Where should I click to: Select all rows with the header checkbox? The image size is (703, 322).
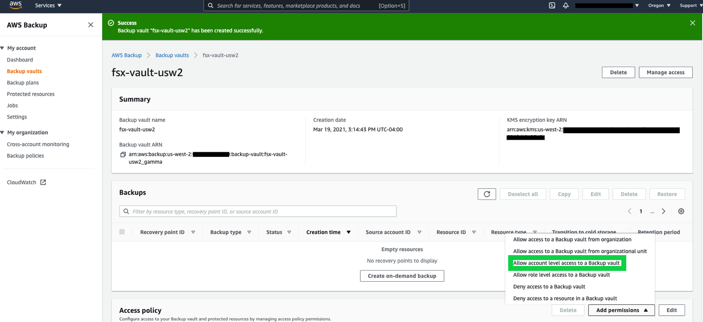122,232
